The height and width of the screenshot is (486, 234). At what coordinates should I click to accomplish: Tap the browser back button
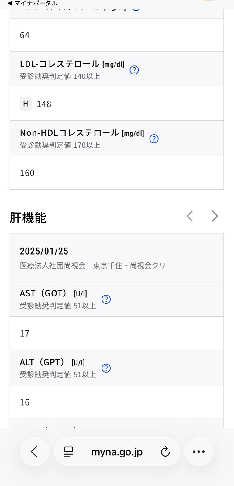(x=35, y=452)
